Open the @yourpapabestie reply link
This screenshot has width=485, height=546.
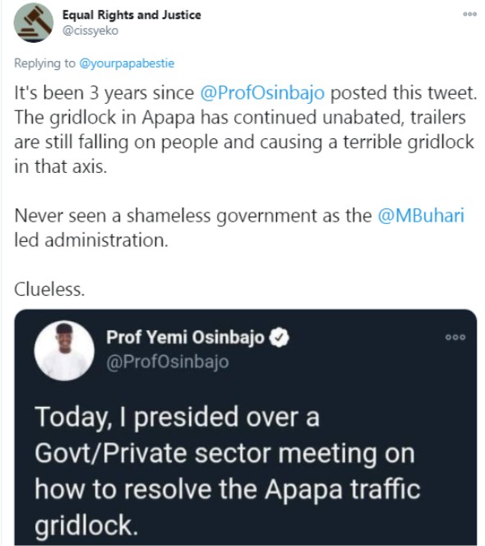click(x=127, y=63)
